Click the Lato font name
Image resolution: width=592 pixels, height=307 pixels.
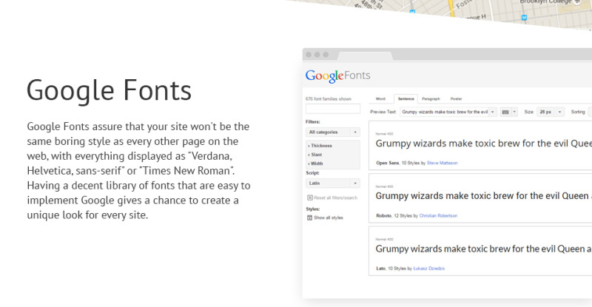click(x=380, y=269)
